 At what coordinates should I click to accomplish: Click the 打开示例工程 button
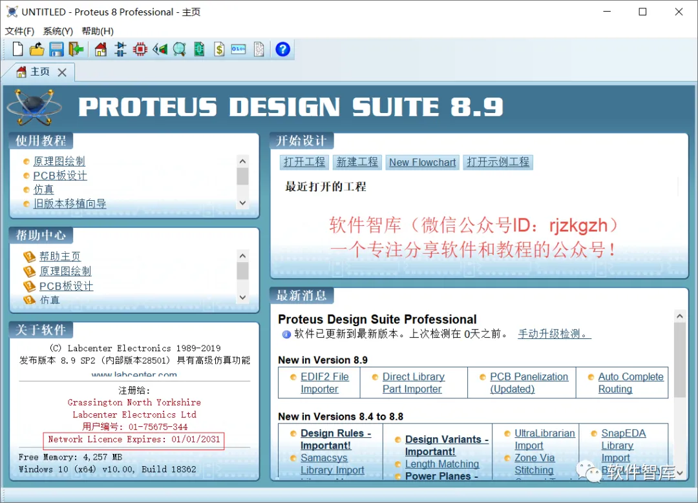[x=498, y=162]
